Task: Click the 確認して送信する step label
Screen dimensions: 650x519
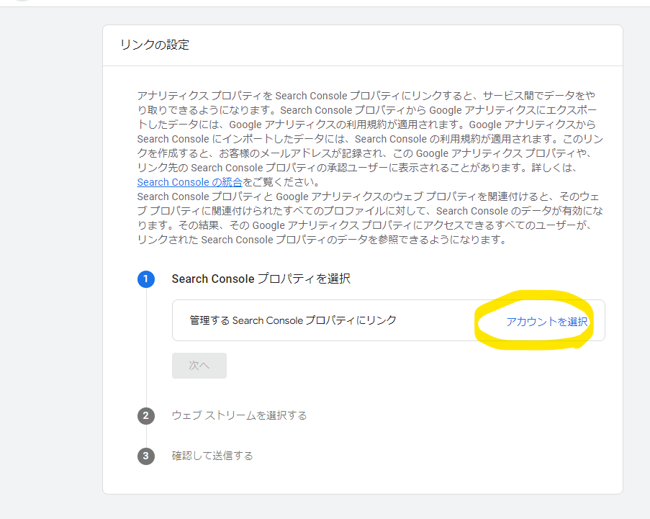Action: coord(212,456)
